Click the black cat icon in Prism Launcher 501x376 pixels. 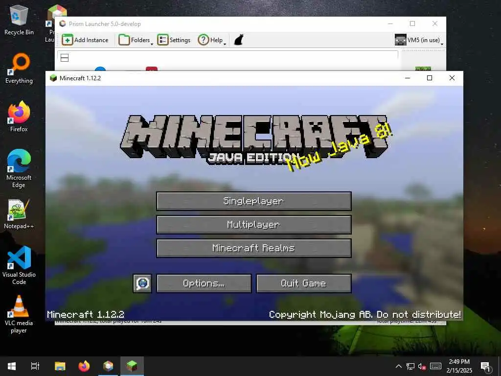239,40
